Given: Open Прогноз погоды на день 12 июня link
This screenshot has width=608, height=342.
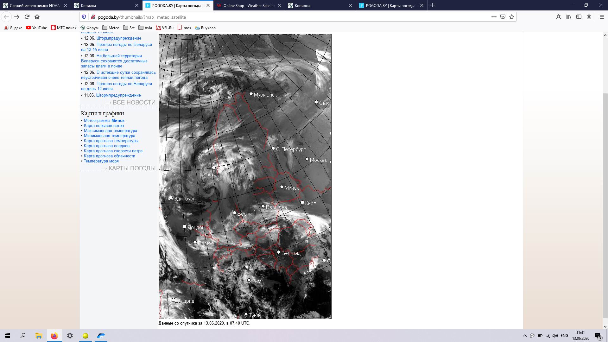Looking at the screenshot, I should pos(117,86).
